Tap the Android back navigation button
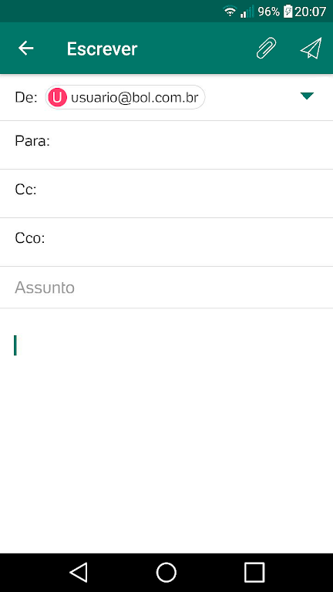The image size is (333, 592). tap(79, 573)
